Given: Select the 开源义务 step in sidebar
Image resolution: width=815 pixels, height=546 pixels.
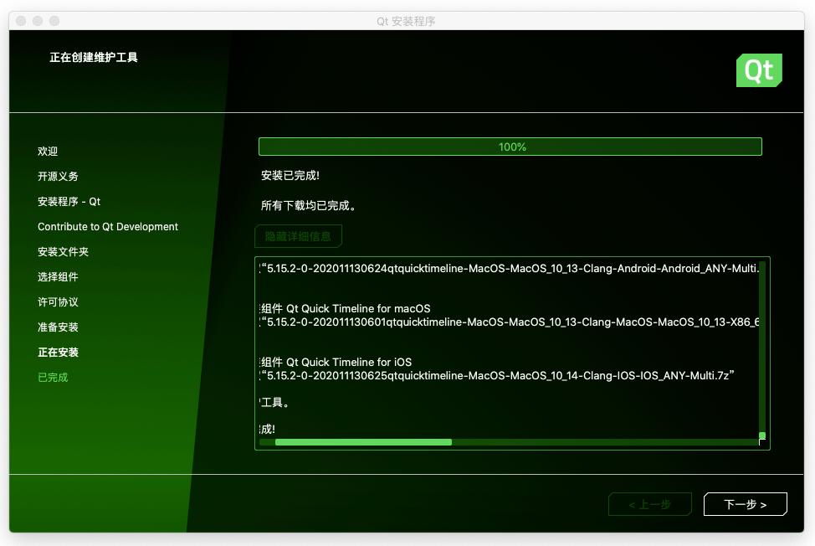Looking at the screenshot, I should pyautogui.click(x=58, y=177).
